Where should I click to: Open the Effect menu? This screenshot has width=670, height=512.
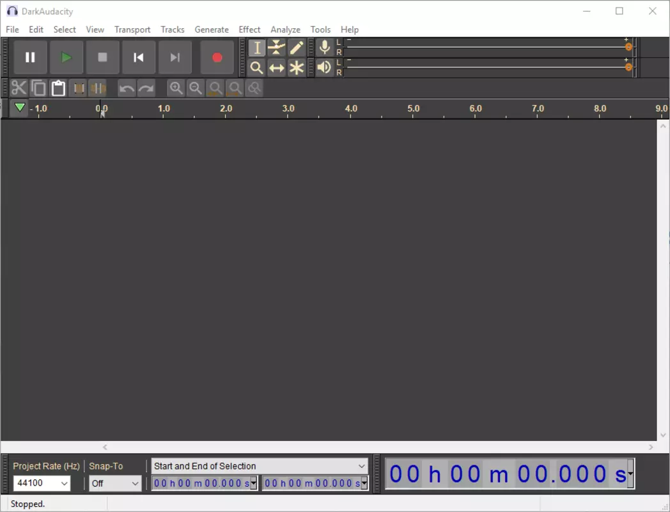(249, 29)
